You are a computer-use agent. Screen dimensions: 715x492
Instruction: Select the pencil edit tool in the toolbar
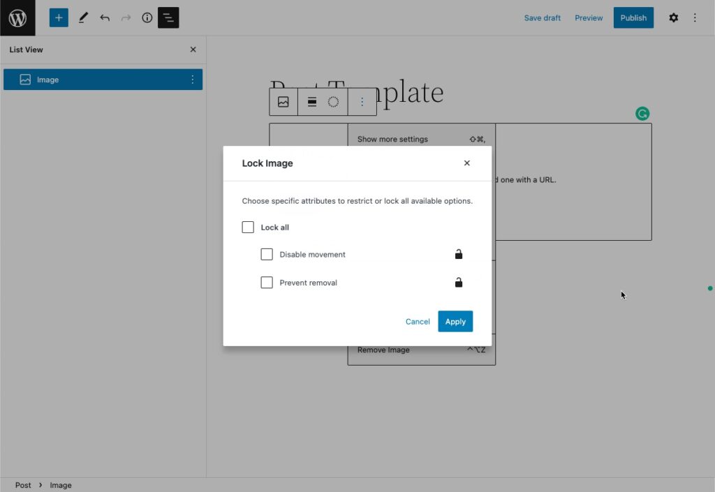[83, 17]
